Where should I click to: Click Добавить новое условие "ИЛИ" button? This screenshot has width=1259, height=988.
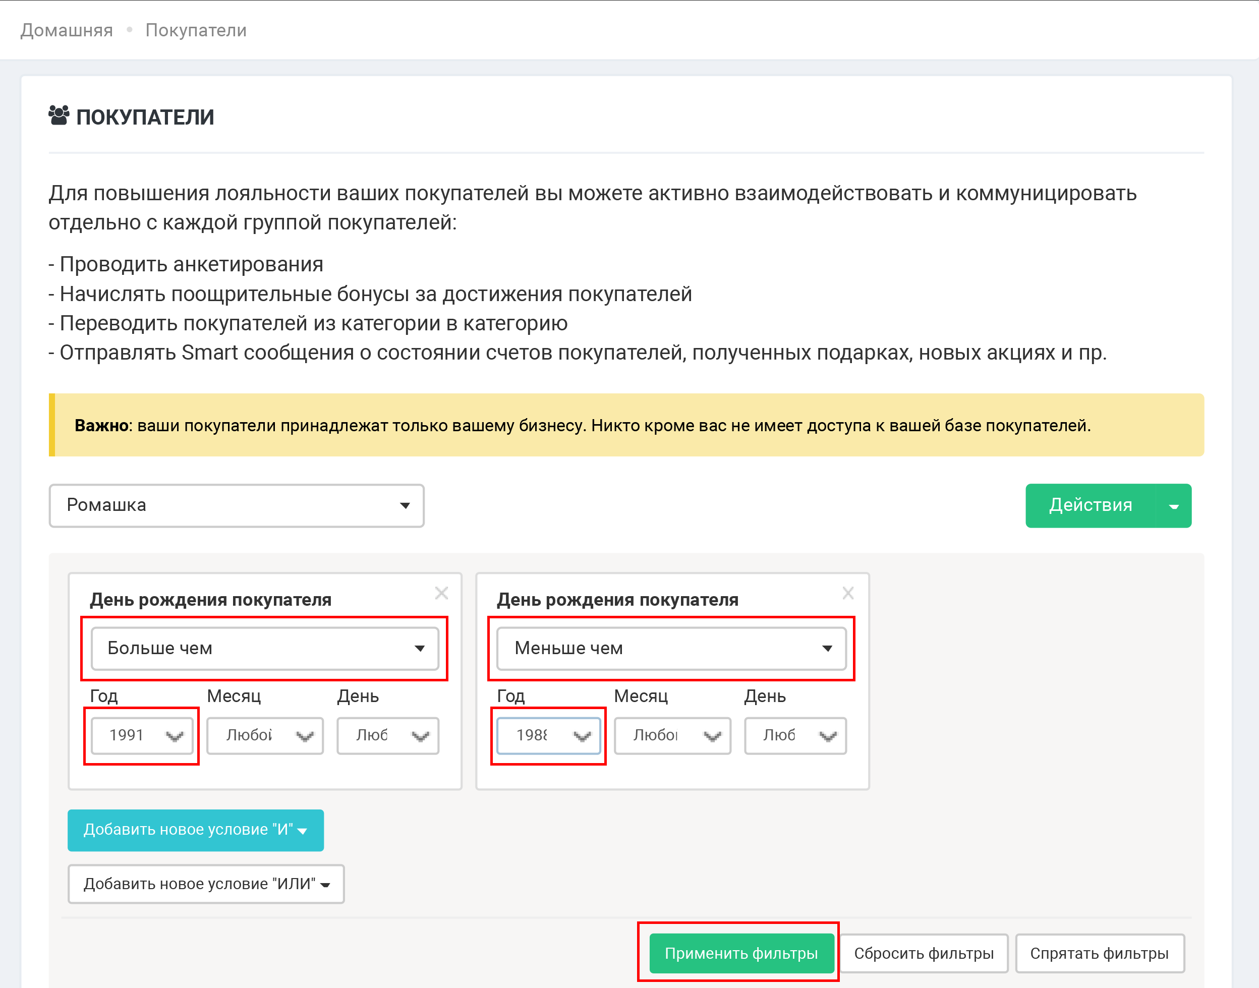coord(206,884)
